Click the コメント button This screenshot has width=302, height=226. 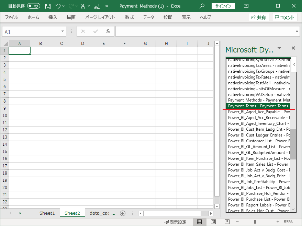click(284, 17)
